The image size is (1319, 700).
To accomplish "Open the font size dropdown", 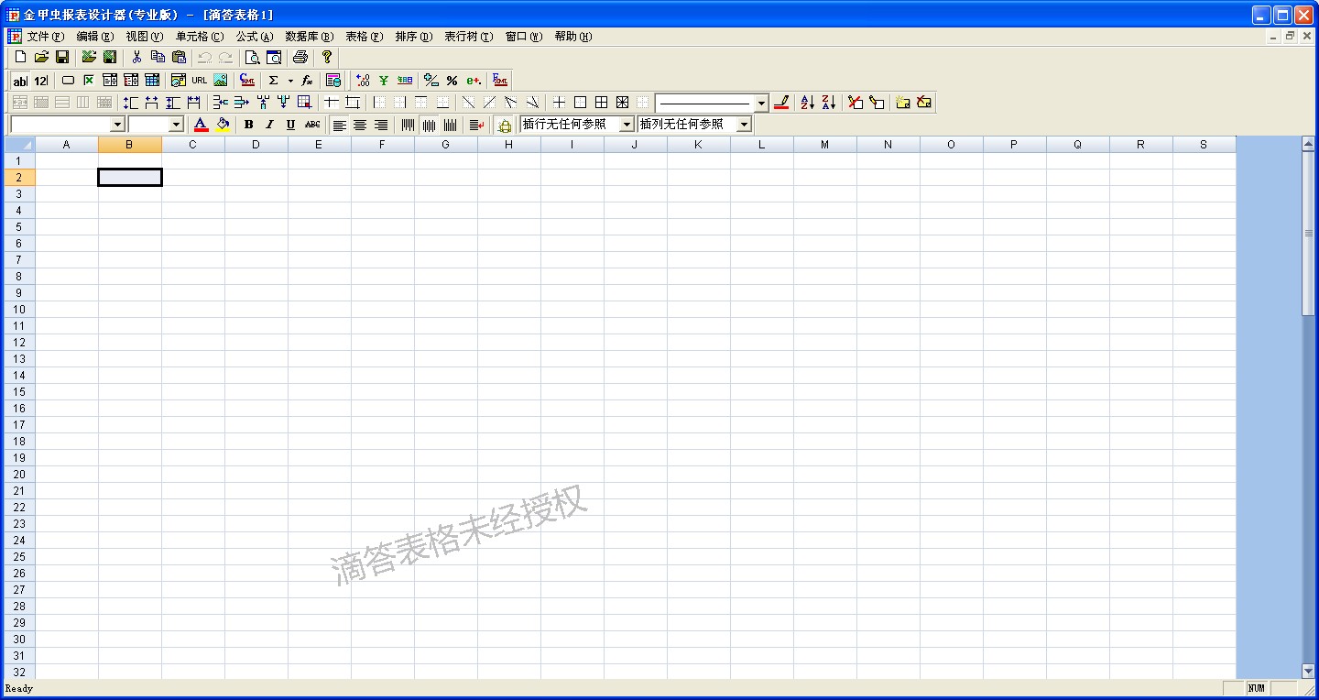I will [x=177, y=125].
